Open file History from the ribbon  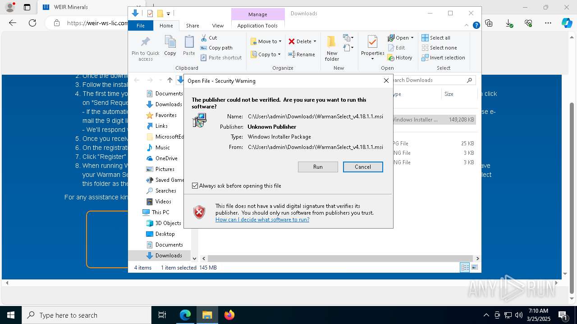[x=400, y=58]
